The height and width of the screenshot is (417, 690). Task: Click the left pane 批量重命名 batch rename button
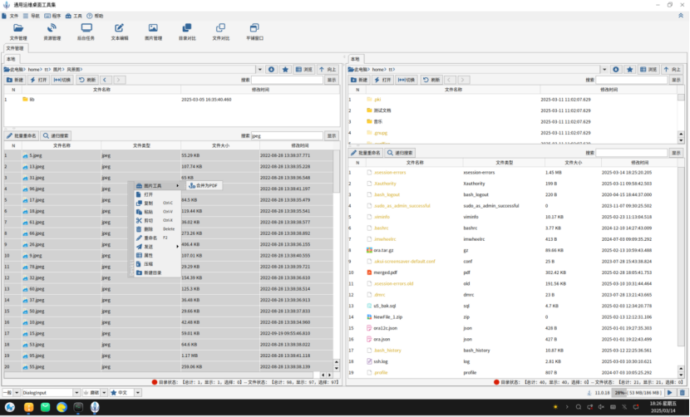coord(22,136)
